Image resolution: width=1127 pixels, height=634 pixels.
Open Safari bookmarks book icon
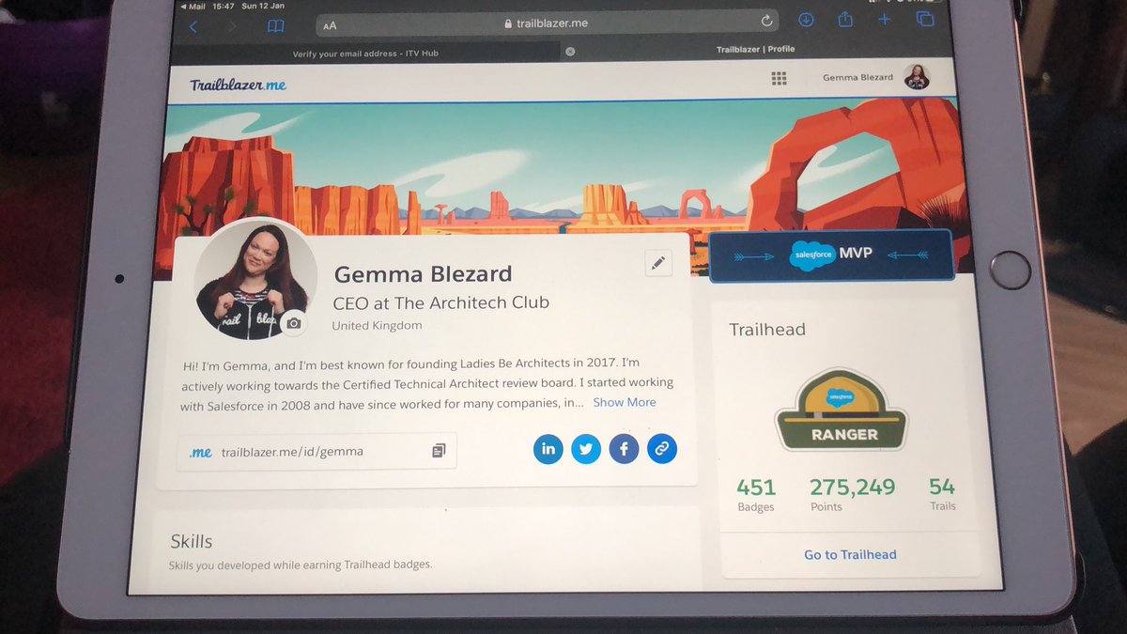pos(275,26)
